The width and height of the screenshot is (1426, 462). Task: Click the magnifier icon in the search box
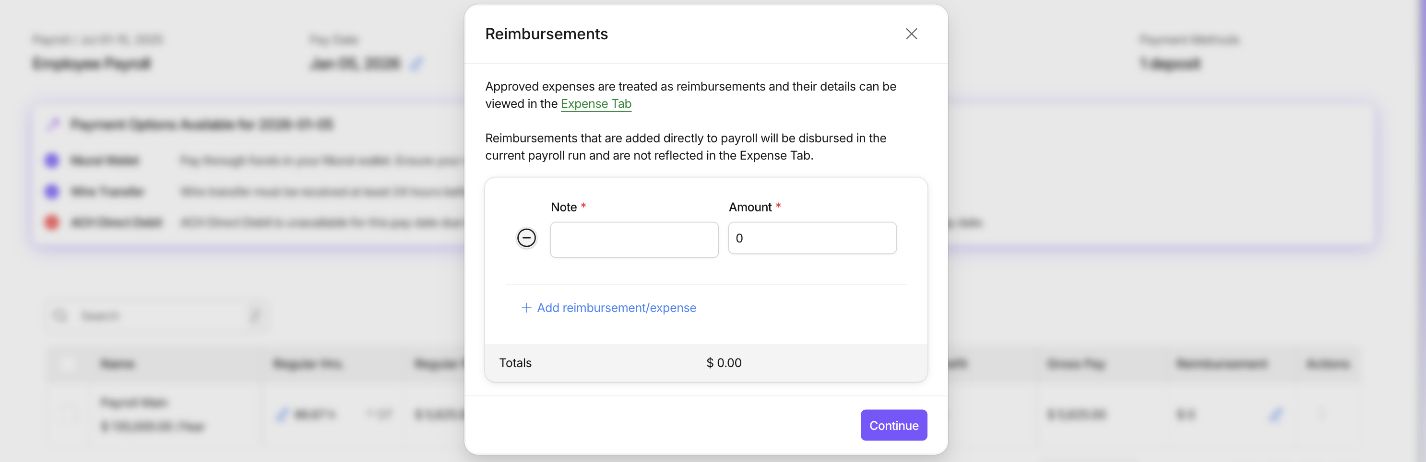[x=60, y=316]
